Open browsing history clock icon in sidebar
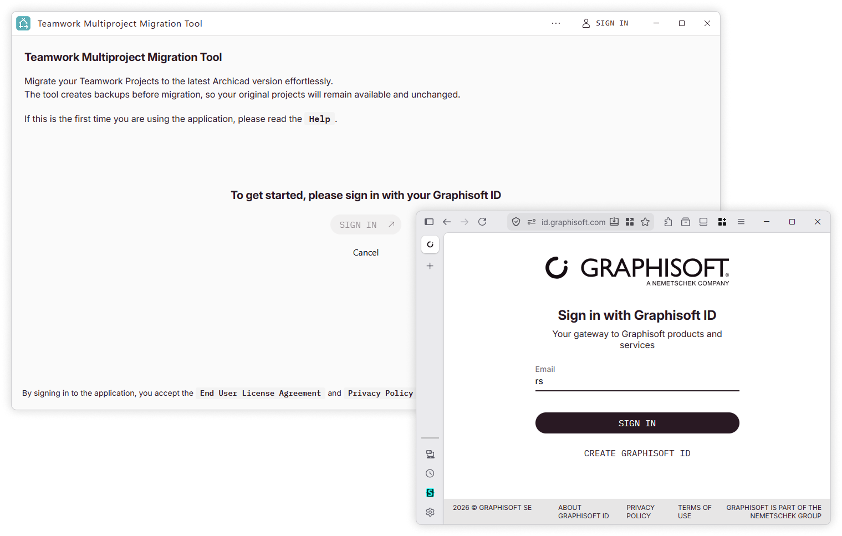842x536 pixels. pyautogui.click(x=430, y=473)
